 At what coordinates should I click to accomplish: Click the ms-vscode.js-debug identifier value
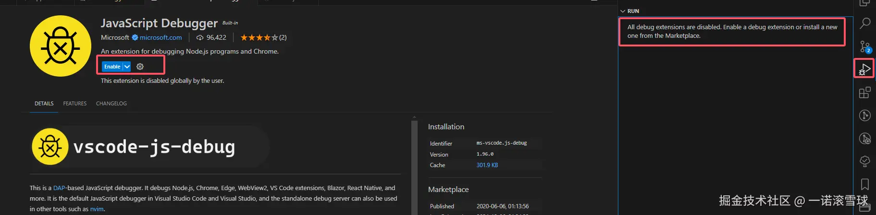(x=502, y=143)
